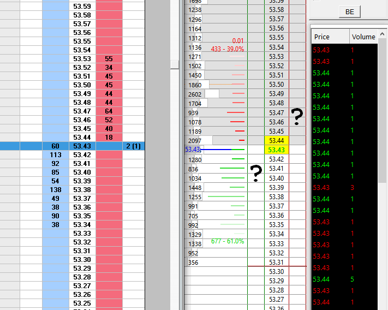Click the 53.44 trade with volume 5
The height and width of the screenshot is (310, 388).
pos(345,279)
